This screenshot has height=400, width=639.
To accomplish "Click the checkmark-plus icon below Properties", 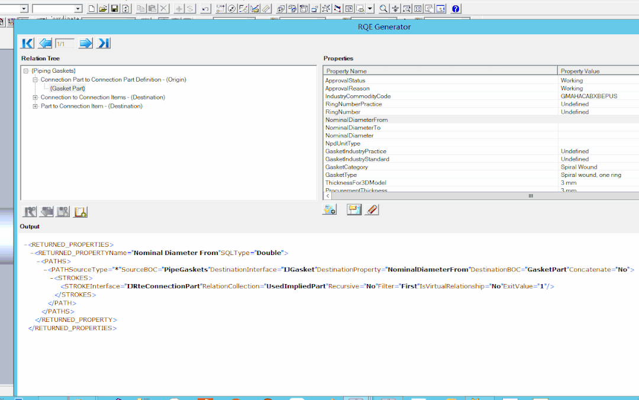I will (x=330, y=209).
